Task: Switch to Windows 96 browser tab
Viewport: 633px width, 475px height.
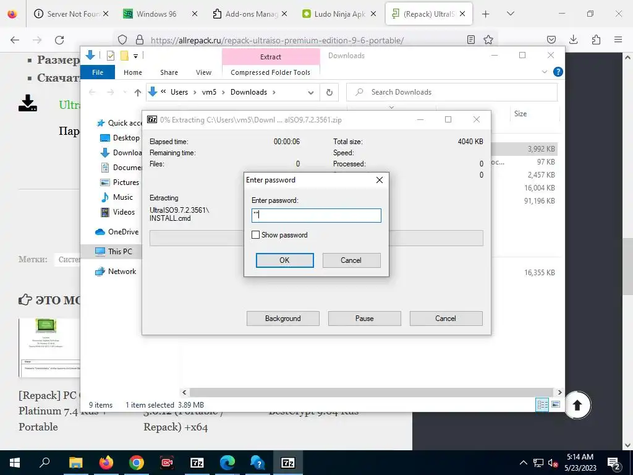Action: tap(156, 14)
